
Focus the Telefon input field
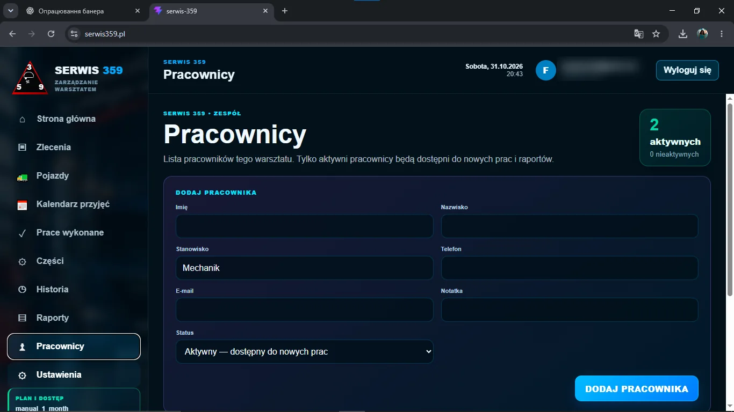[570, 268]
